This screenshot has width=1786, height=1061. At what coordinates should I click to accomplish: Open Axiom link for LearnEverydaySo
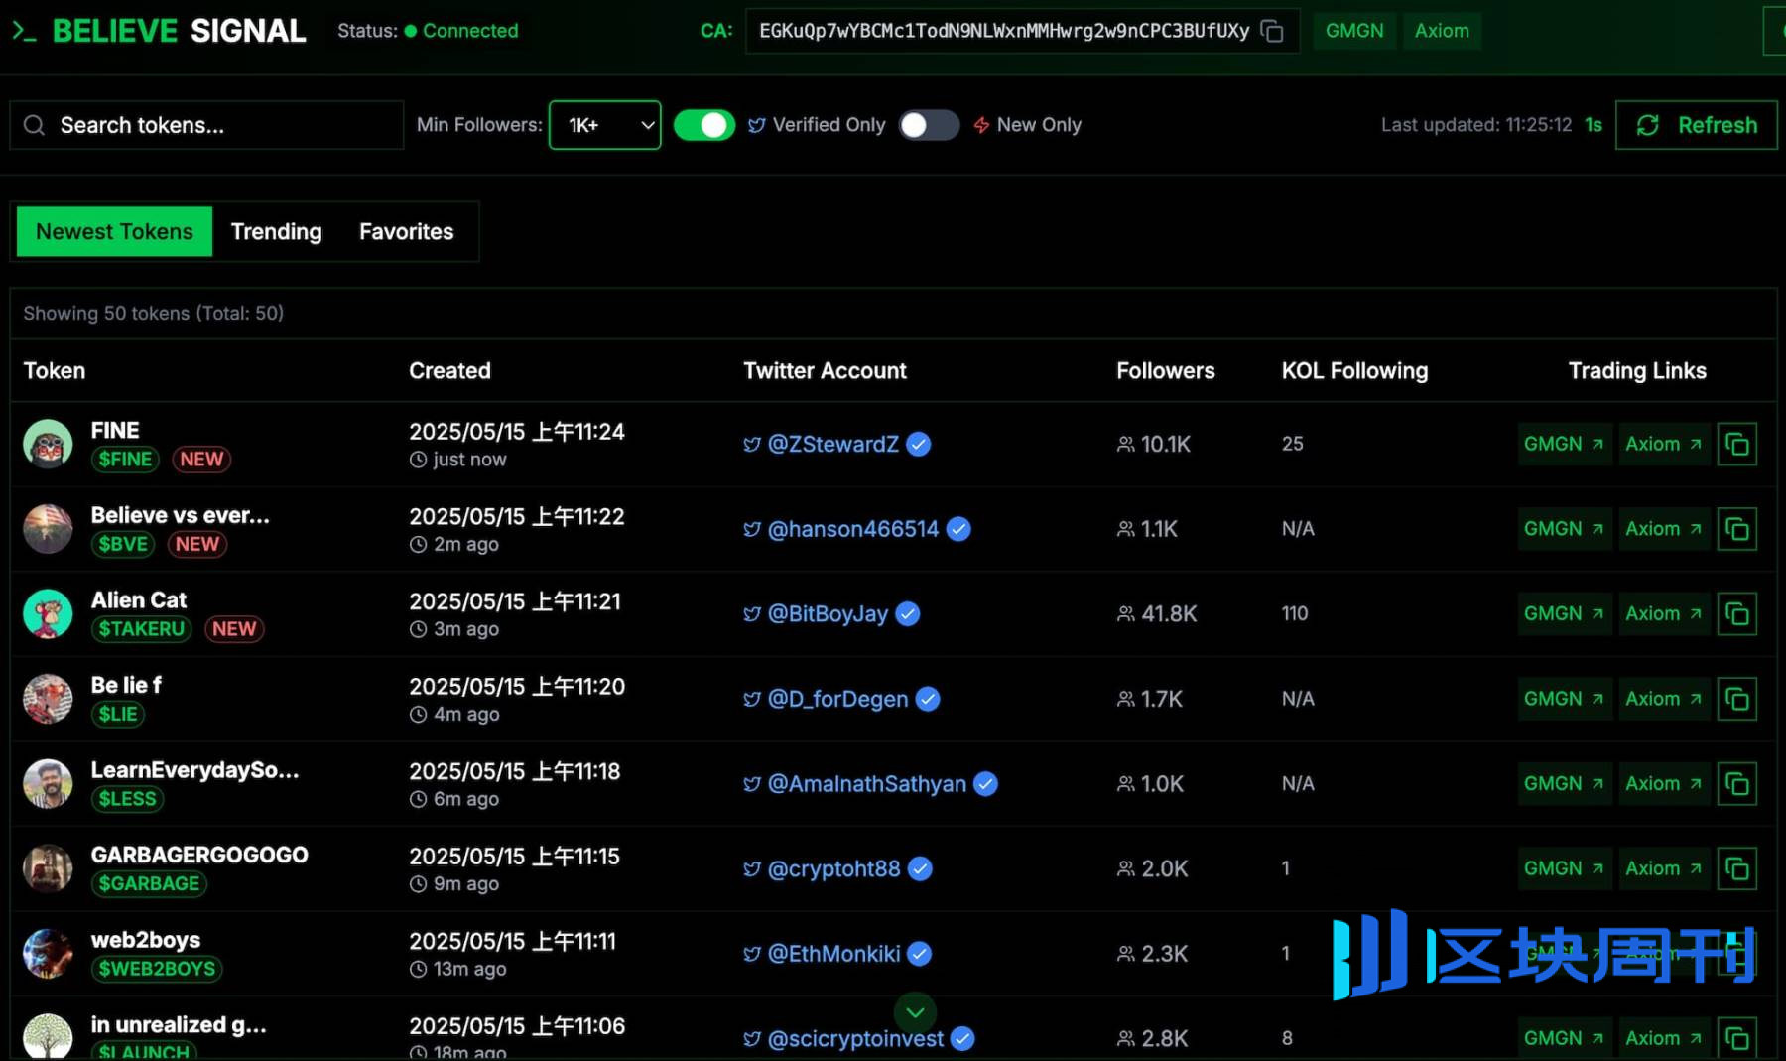click(1663, 784)
